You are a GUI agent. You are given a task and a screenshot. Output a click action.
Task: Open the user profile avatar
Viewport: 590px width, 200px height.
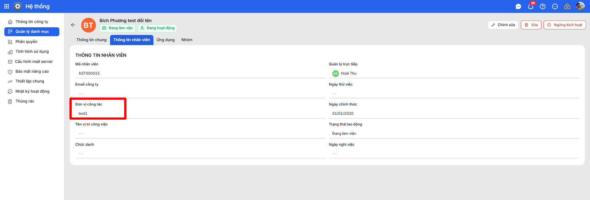pos(580,6)
